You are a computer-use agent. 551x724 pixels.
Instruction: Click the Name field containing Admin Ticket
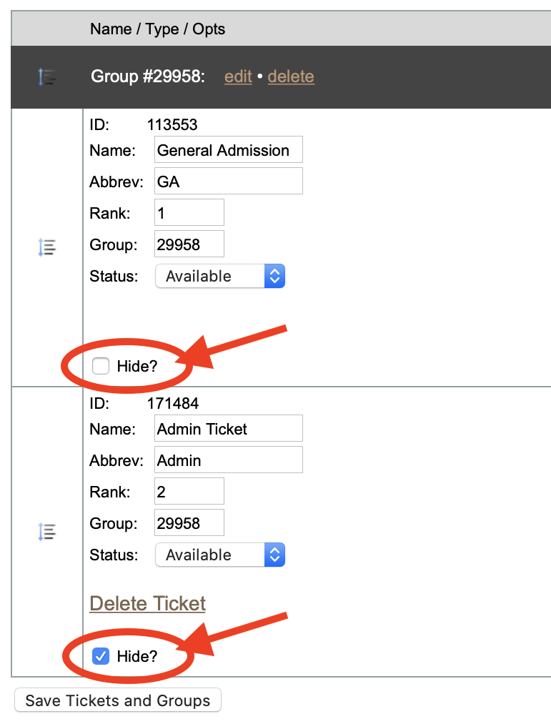[229, 429]
